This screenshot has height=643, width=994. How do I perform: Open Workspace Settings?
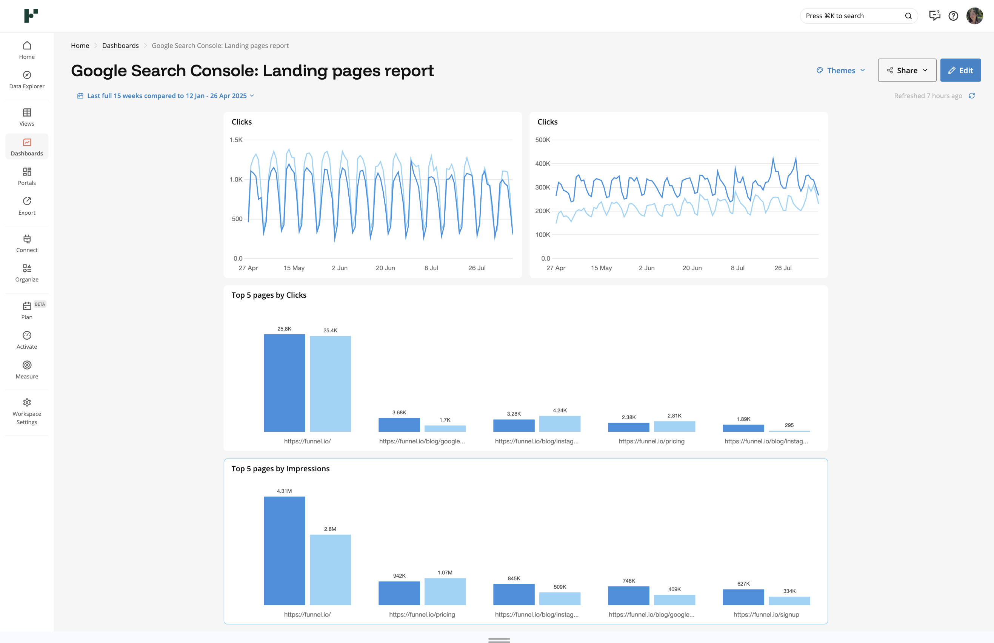pyautogui.click(x=27, y=411)
